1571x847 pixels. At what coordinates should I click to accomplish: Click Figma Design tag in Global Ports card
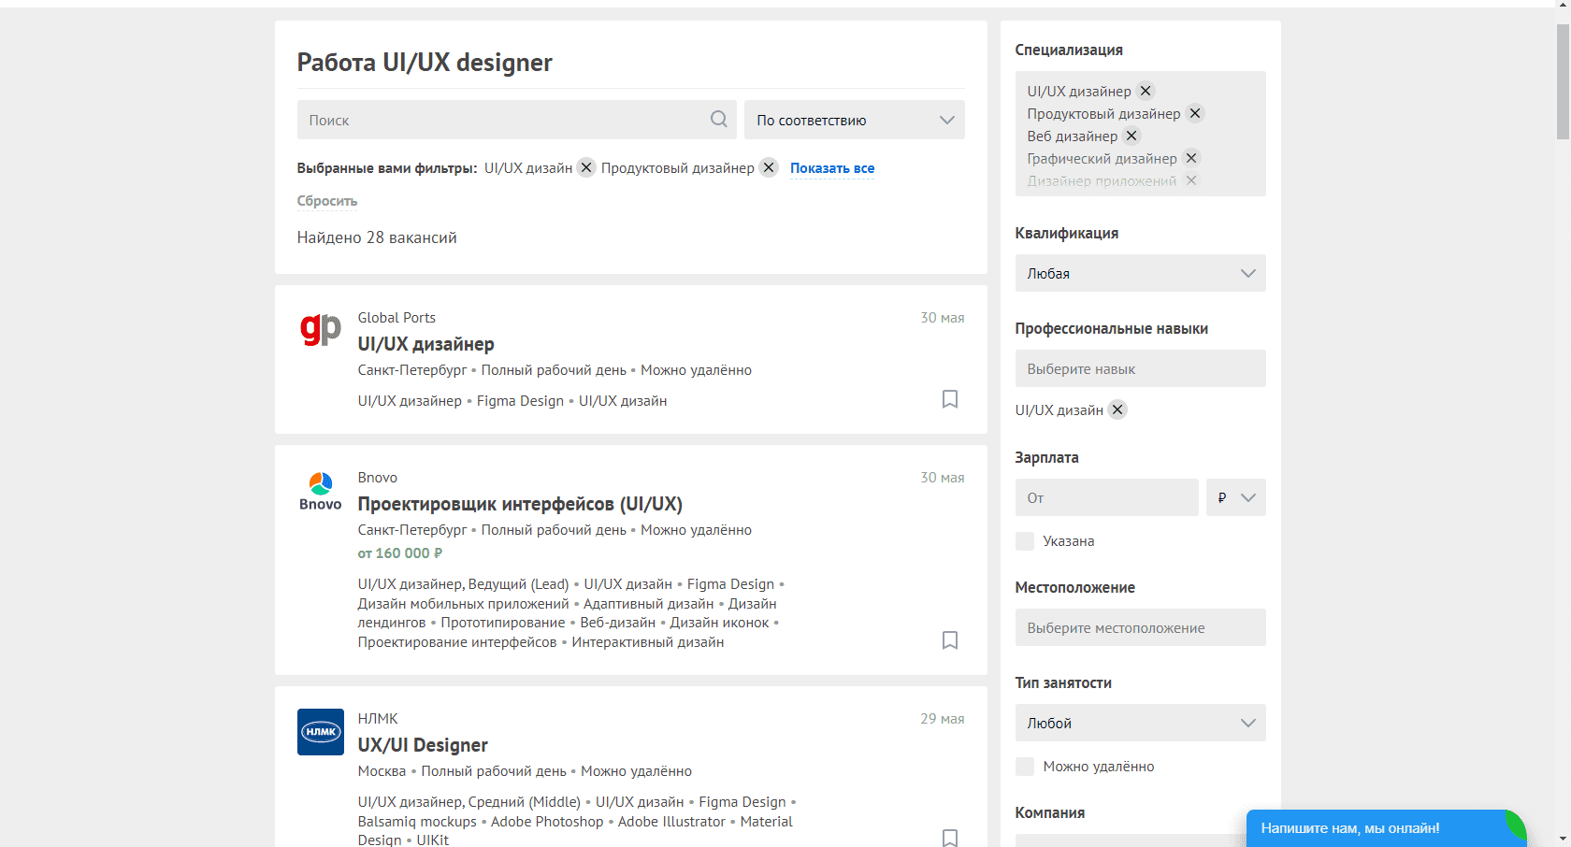(520, 401)
